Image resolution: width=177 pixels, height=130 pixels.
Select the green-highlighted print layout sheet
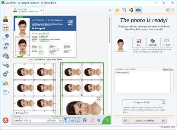(x=82, y=89)
